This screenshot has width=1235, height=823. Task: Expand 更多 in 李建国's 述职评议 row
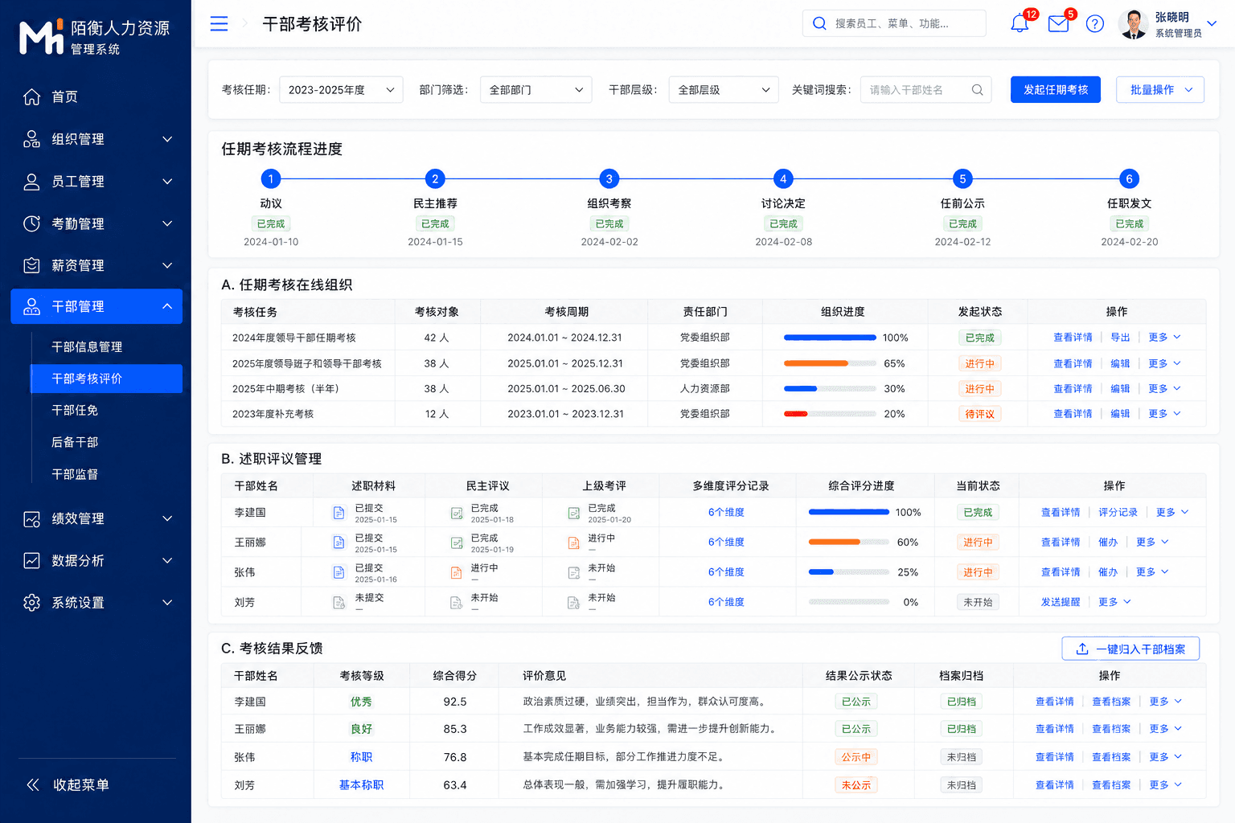coord(1172,513)
